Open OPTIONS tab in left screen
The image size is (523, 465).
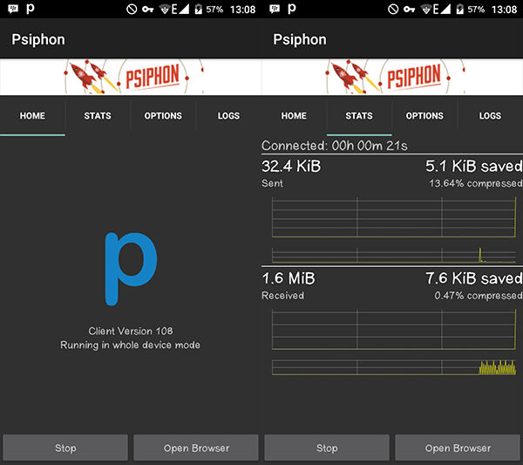tap(163, 116)
